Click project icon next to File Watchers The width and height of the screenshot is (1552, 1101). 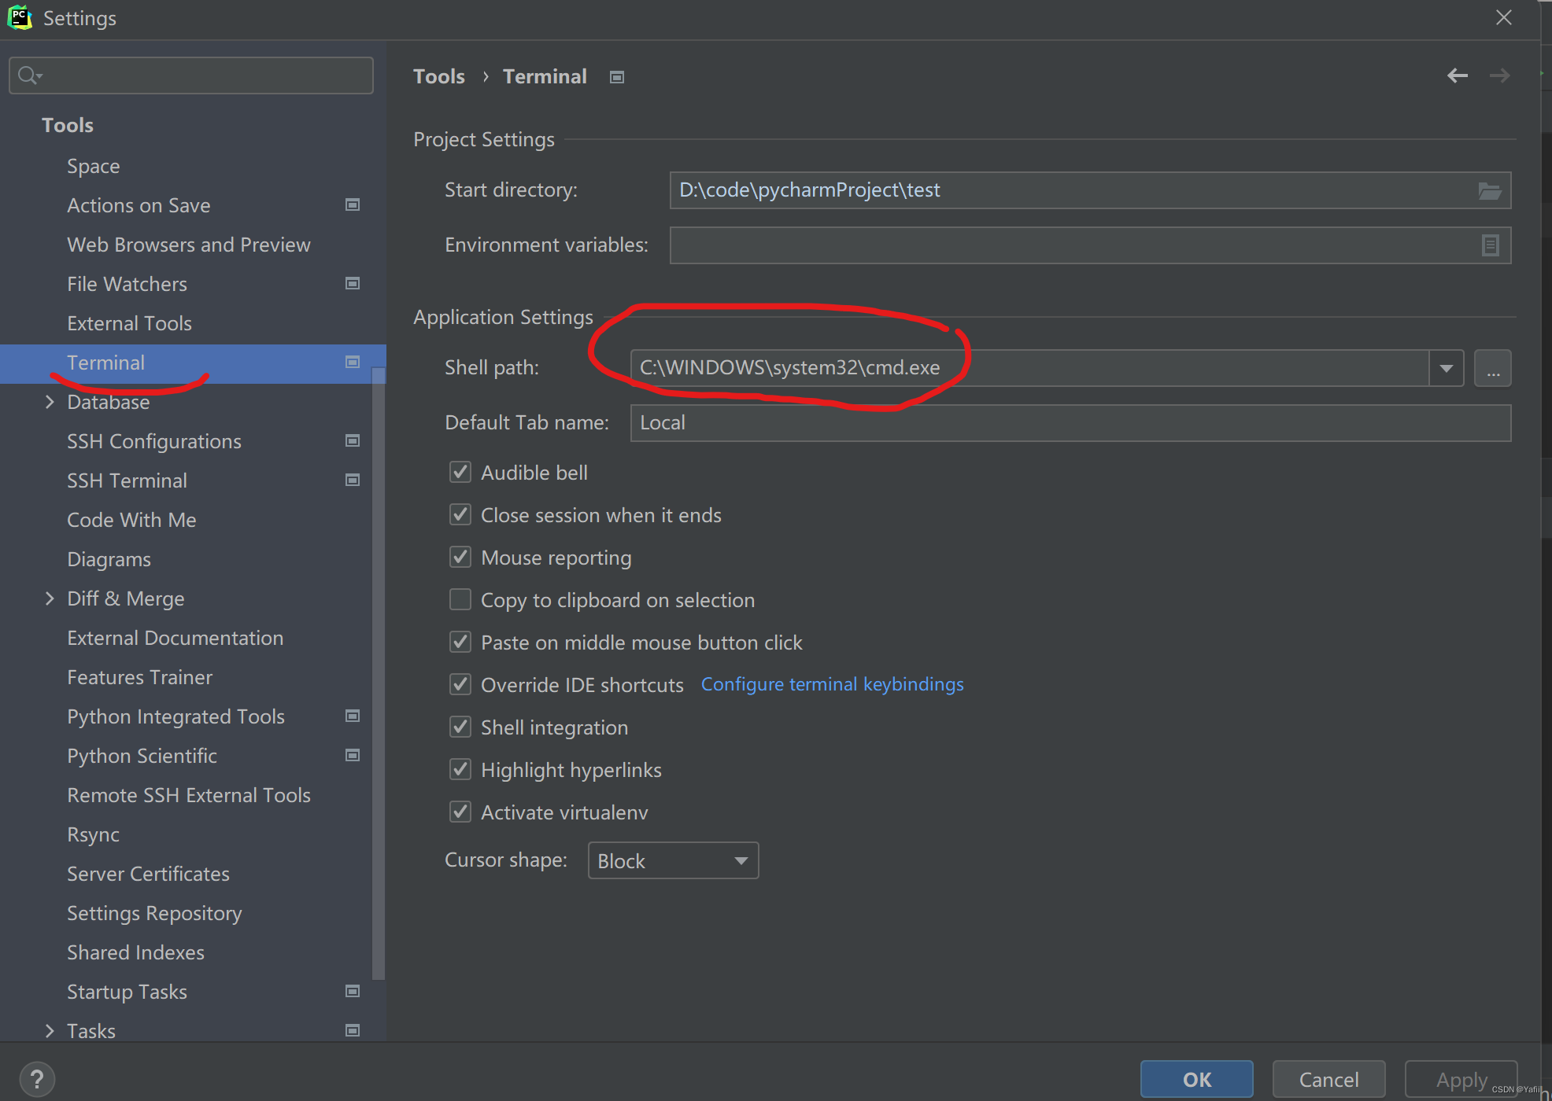tap(353, 283)
